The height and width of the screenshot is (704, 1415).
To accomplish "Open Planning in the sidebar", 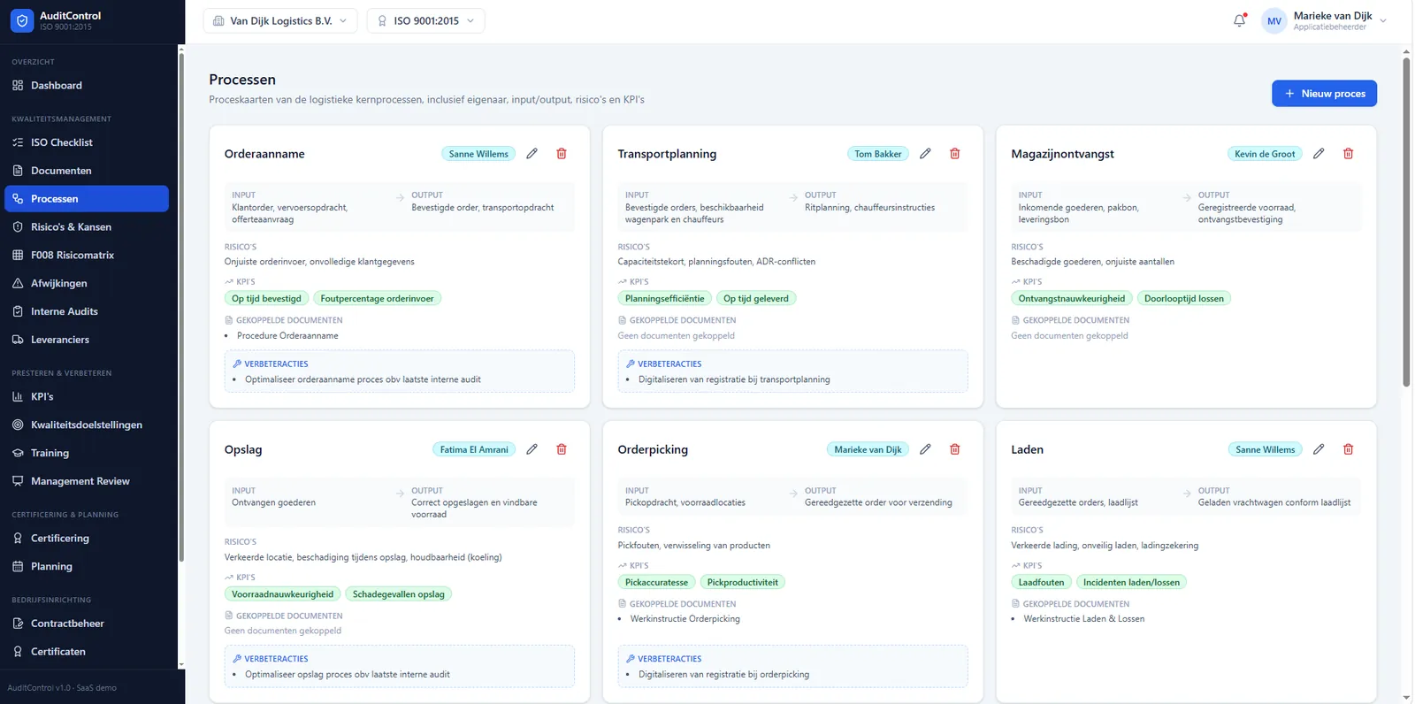I will 87,567.
